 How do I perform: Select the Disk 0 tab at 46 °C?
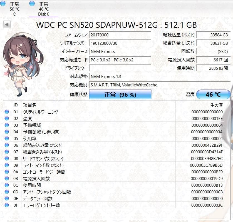[x=44, y=9]
